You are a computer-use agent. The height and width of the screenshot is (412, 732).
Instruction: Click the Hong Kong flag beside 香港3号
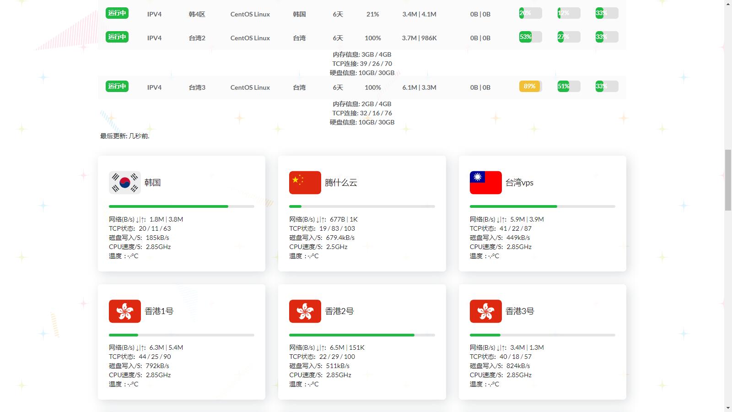pyautogui.click(x=485, y=311)
